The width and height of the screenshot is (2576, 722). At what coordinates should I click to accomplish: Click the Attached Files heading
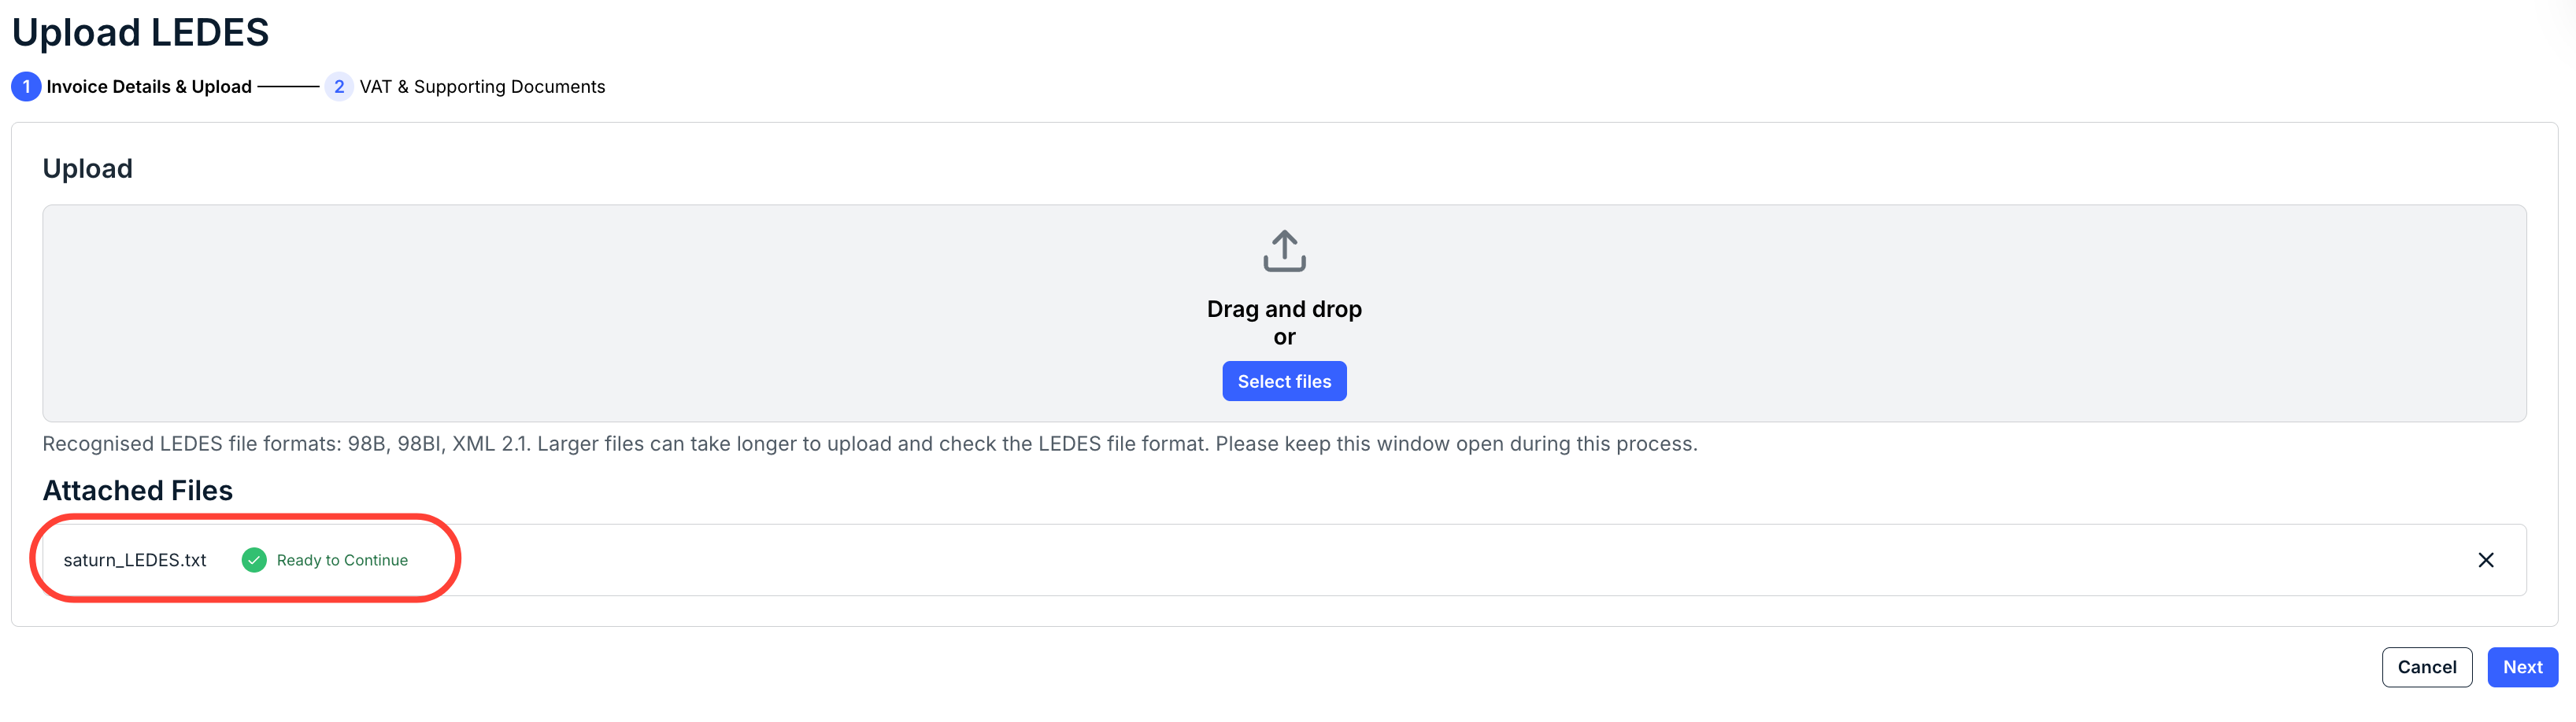click(137, 490)
